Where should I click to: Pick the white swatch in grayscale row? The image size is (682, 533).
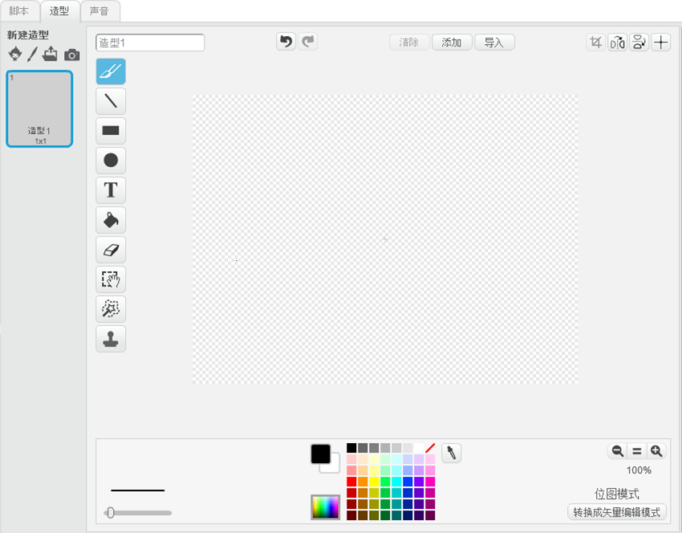(419, 448)
